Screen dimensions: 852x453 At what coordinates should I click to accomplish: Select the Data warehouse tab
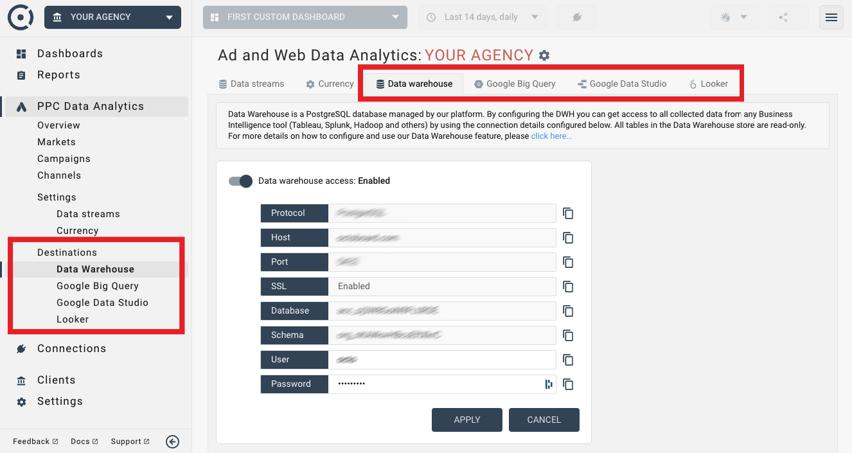point(414,84)
